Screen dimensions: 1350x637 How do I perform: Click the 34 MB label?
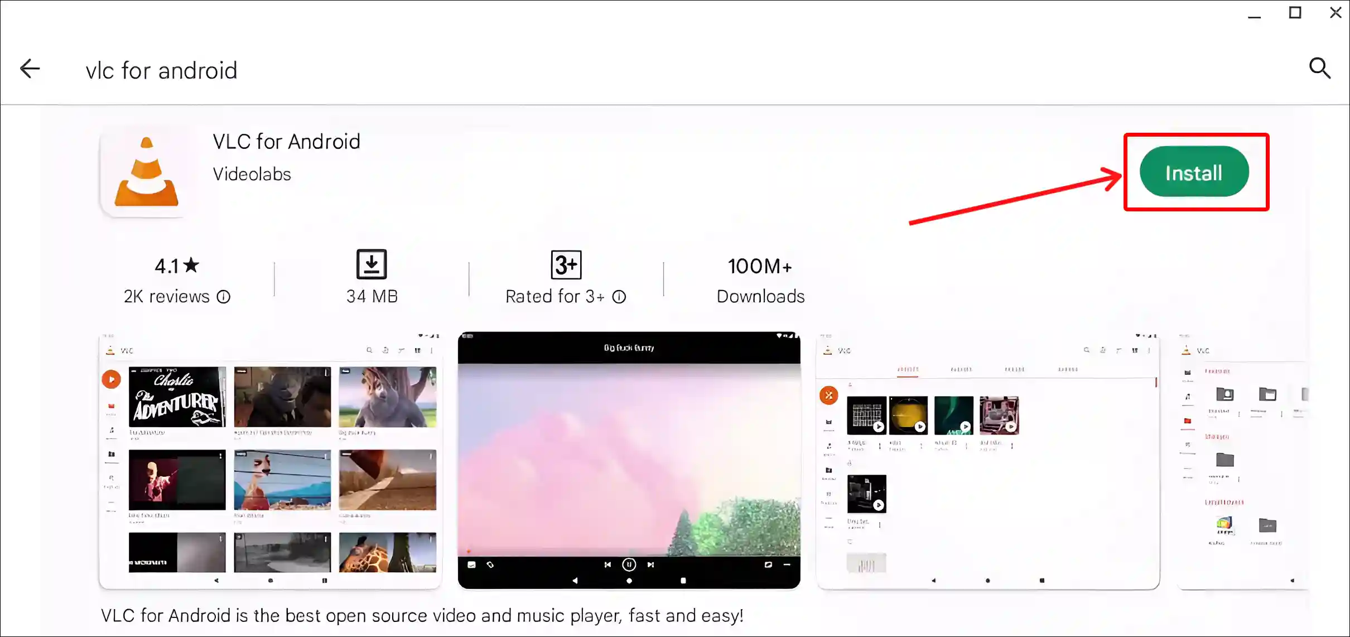372,296
